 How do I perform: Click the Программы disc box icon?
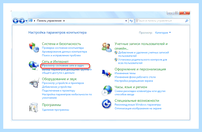34,107
